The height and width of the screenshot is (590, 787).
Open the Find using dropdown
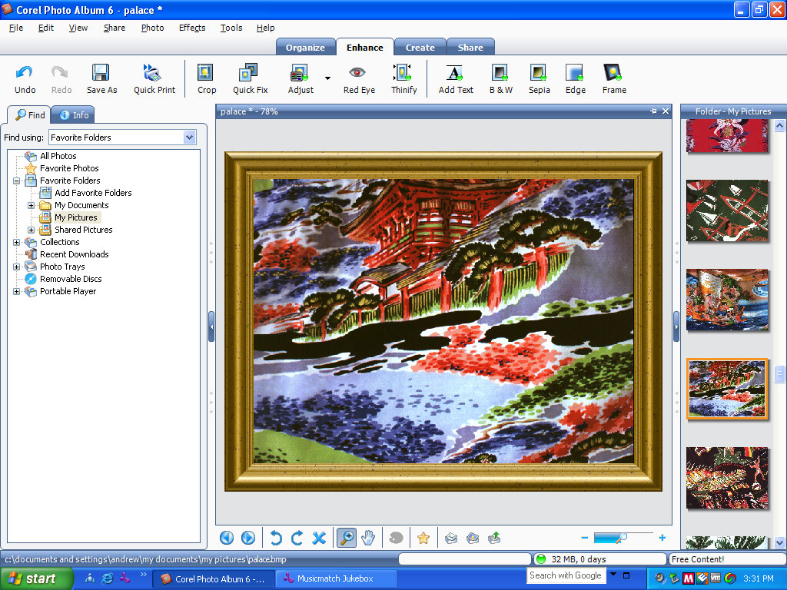pos(189,138)
